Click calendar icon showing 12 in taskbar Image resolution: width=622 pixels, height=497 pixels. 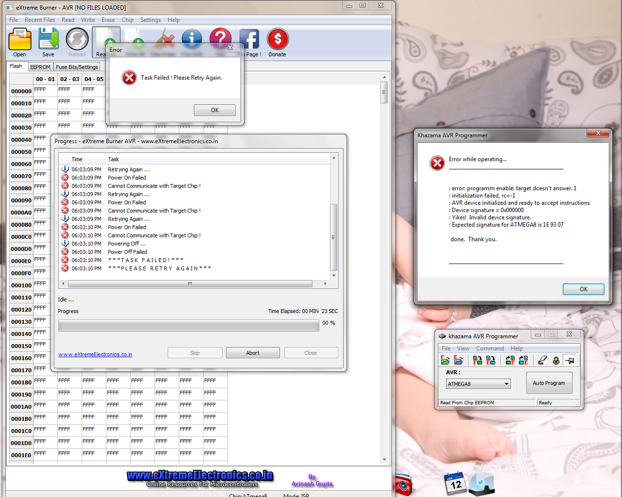tap(455, 483)
